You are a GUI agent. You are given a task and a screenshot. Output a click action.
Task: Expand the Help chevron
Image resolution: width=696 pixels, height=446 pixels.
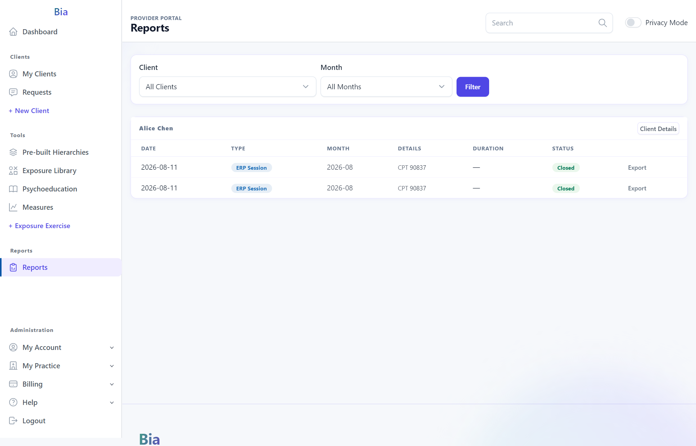[112, 403]
